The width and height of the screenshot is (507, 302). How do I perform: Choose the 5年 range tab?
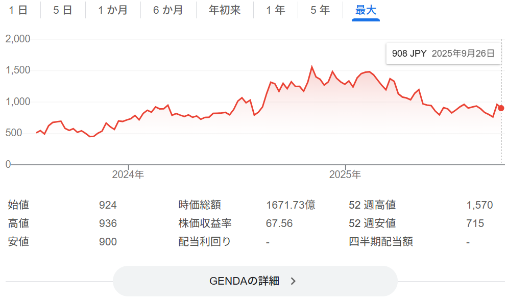tap(320, 10)
